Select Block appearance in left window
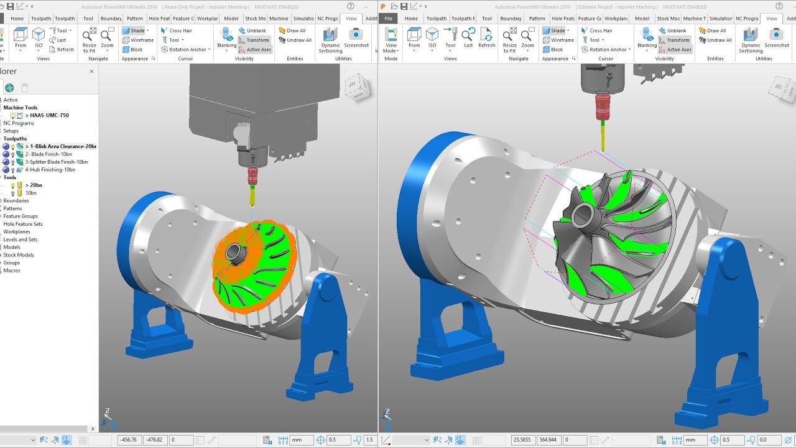This screenshot has width=796, height=448. coord(132,49)
